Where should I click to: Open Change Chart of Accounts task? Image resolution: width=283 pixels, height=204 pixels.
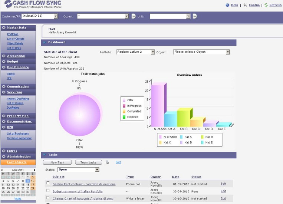tap(83, 198)
